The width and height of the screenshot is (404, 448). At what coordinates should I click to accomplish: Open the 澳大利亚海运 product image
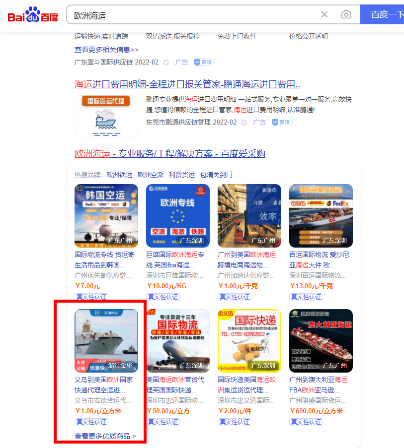pyautogui.click(x=321, y=341)
